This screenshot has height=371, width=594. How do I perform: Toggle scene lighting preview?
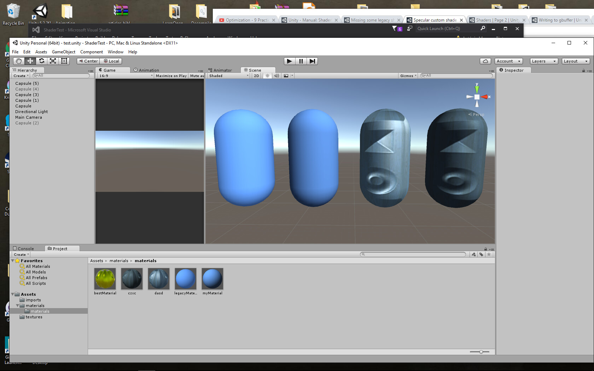pos(267,75)
